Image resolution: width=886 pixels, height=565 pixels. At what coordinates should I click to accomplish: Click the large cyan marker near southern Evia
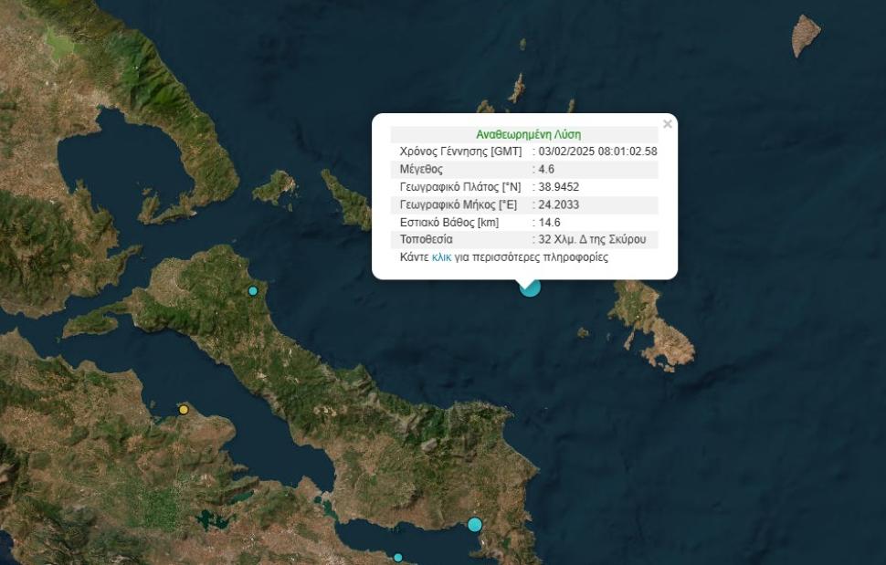475,524
